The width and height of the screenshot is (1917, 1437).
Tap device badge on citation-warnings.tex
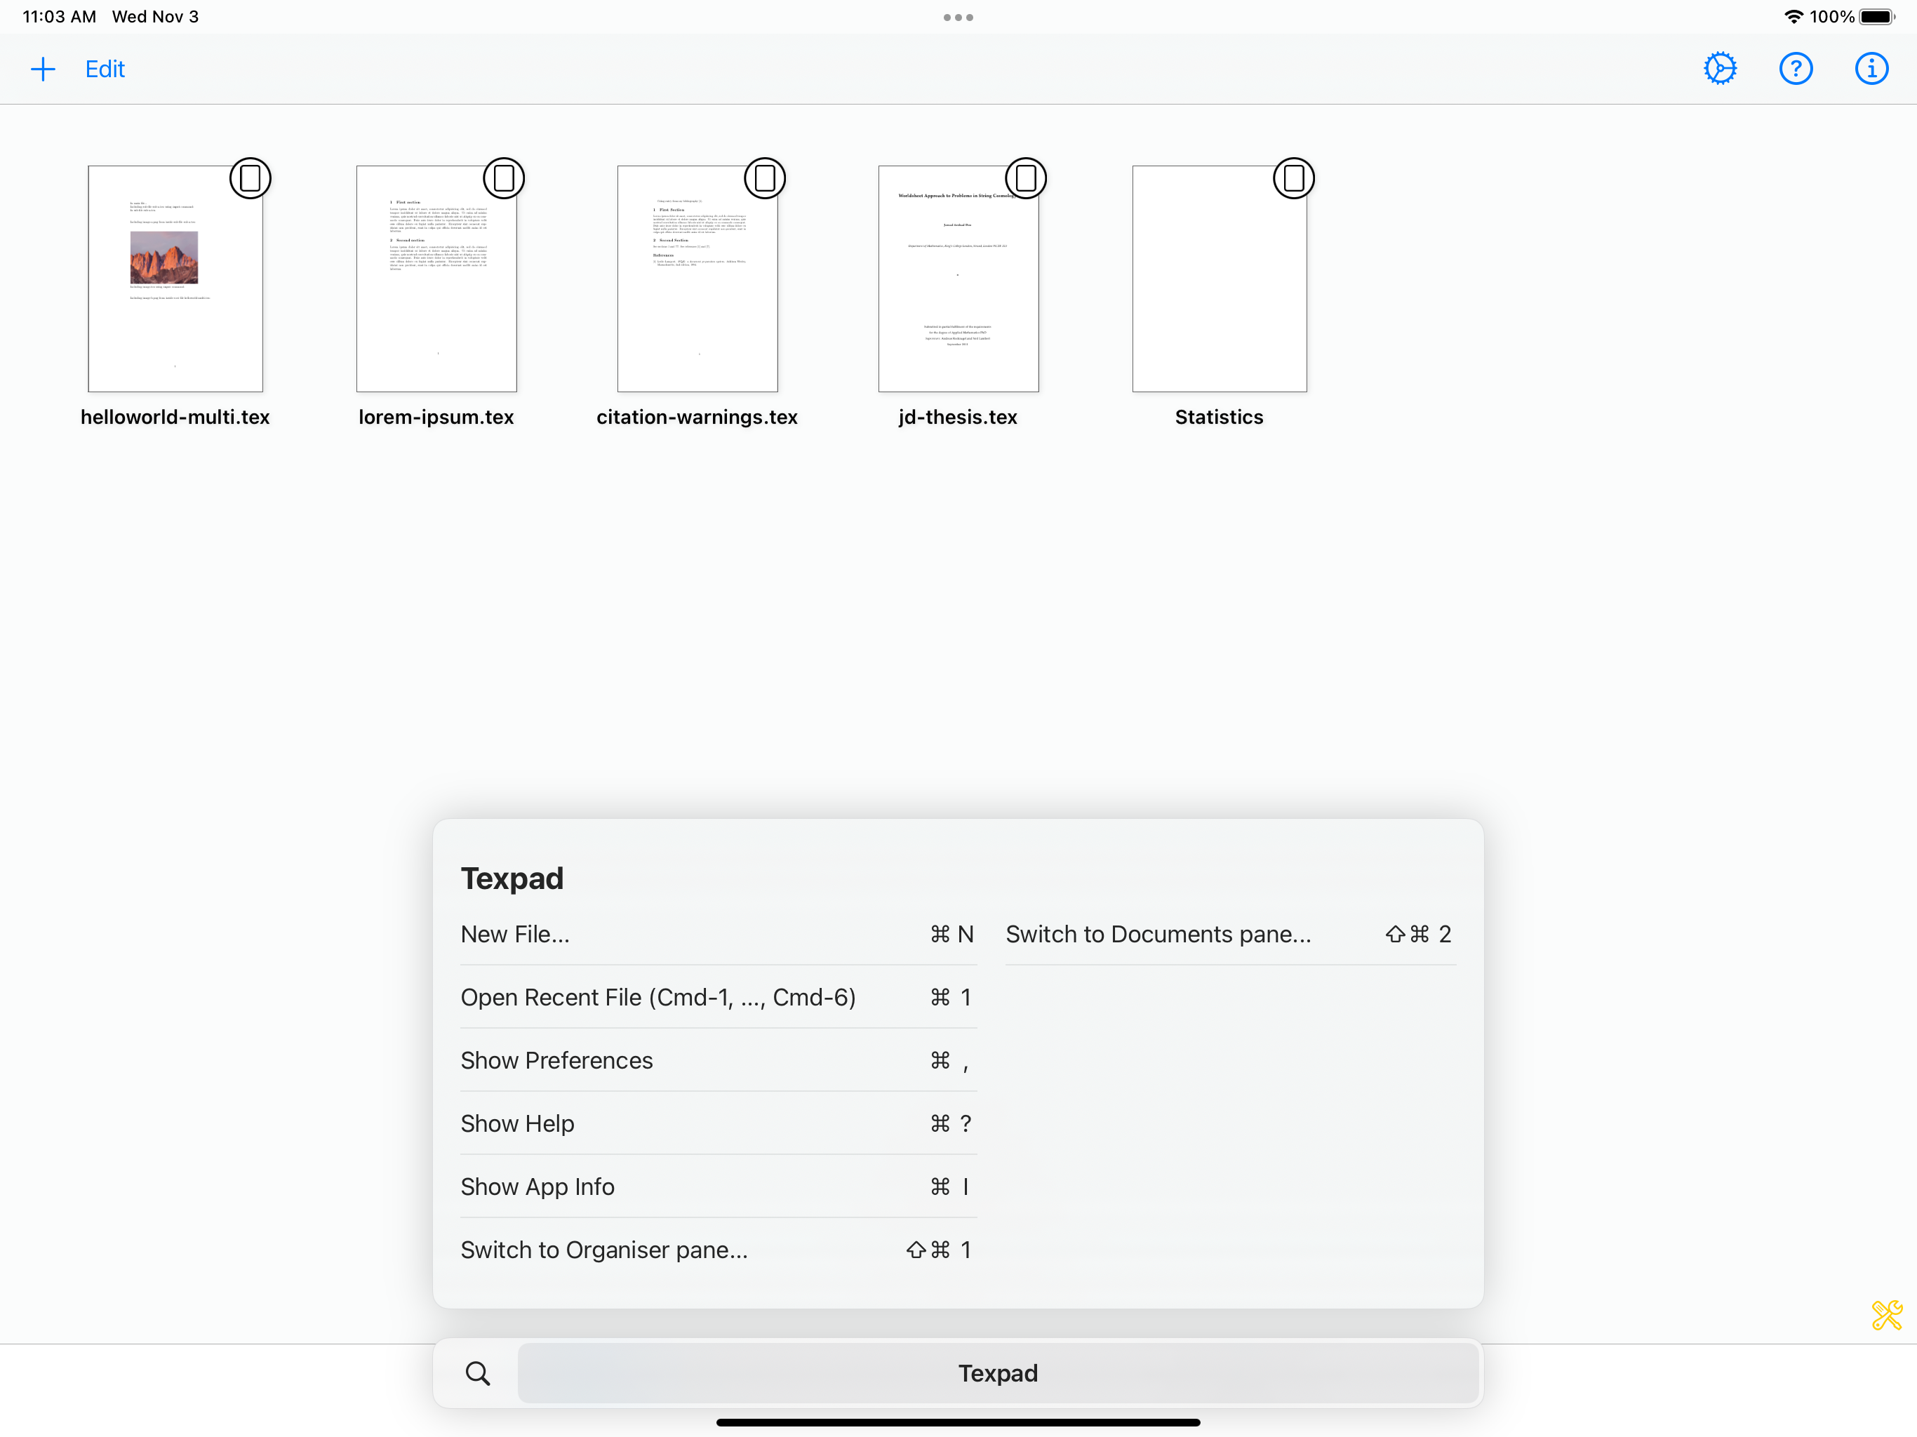pos(766,178)
